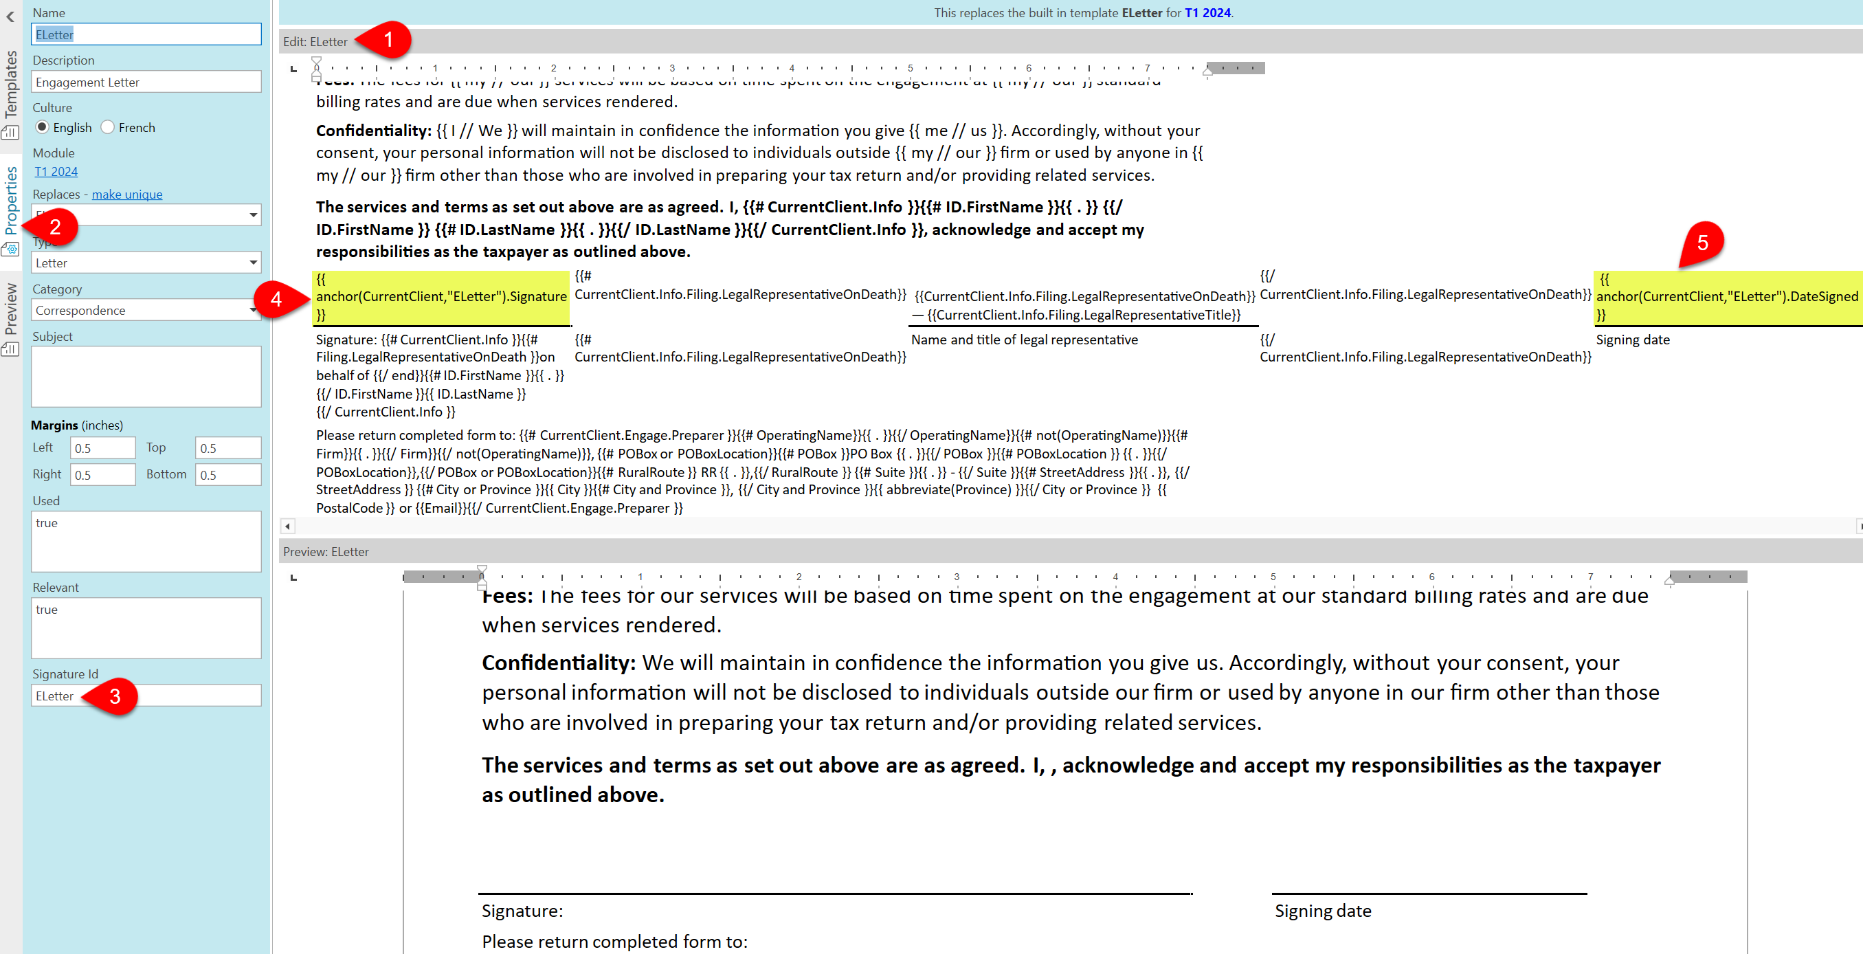Click the Right margin field
Viewport: 1863px width, 954px height.
click(x=102, y=474)
